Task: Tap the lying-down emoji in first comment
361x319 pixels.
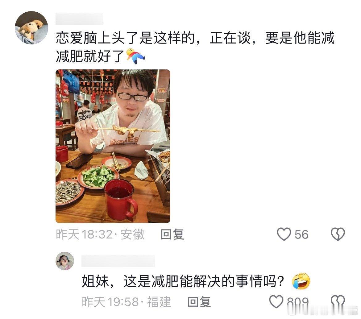Action: point(135,56)
